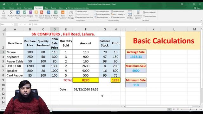Select the profit total cell 1295
This screenshot has width=203, height=114.
(115, 80)
